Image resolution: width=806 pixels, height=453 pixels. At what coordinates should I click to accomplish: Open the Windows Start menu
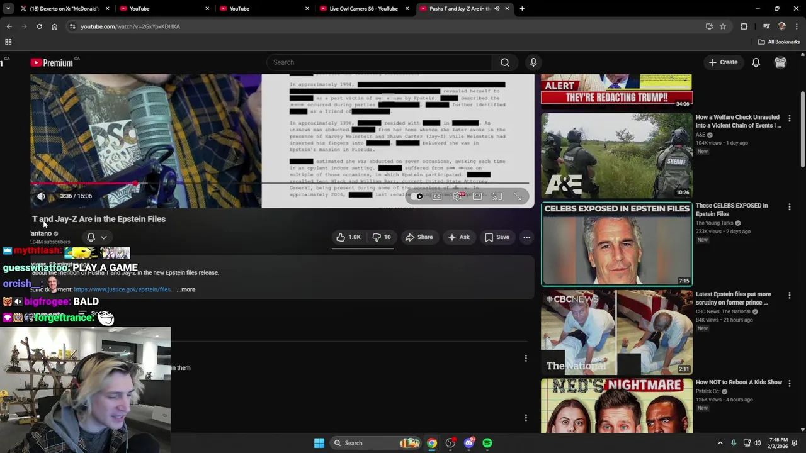(x=319, y=443)
